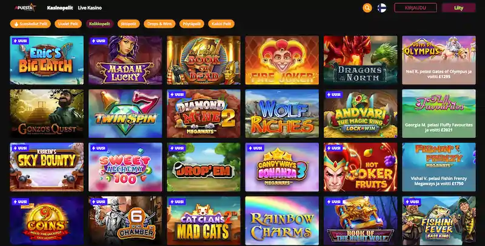Select the Kolikkopelit category filter
This screenshot has height=246, width=485.
click(99, 24)
